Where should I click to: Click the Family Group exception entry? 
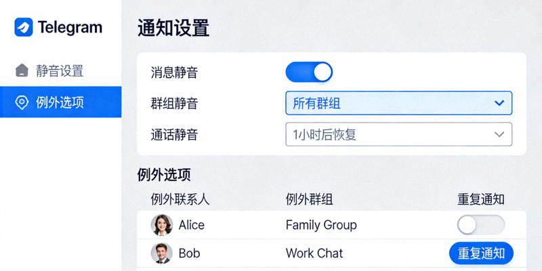(x=321, y=225)
